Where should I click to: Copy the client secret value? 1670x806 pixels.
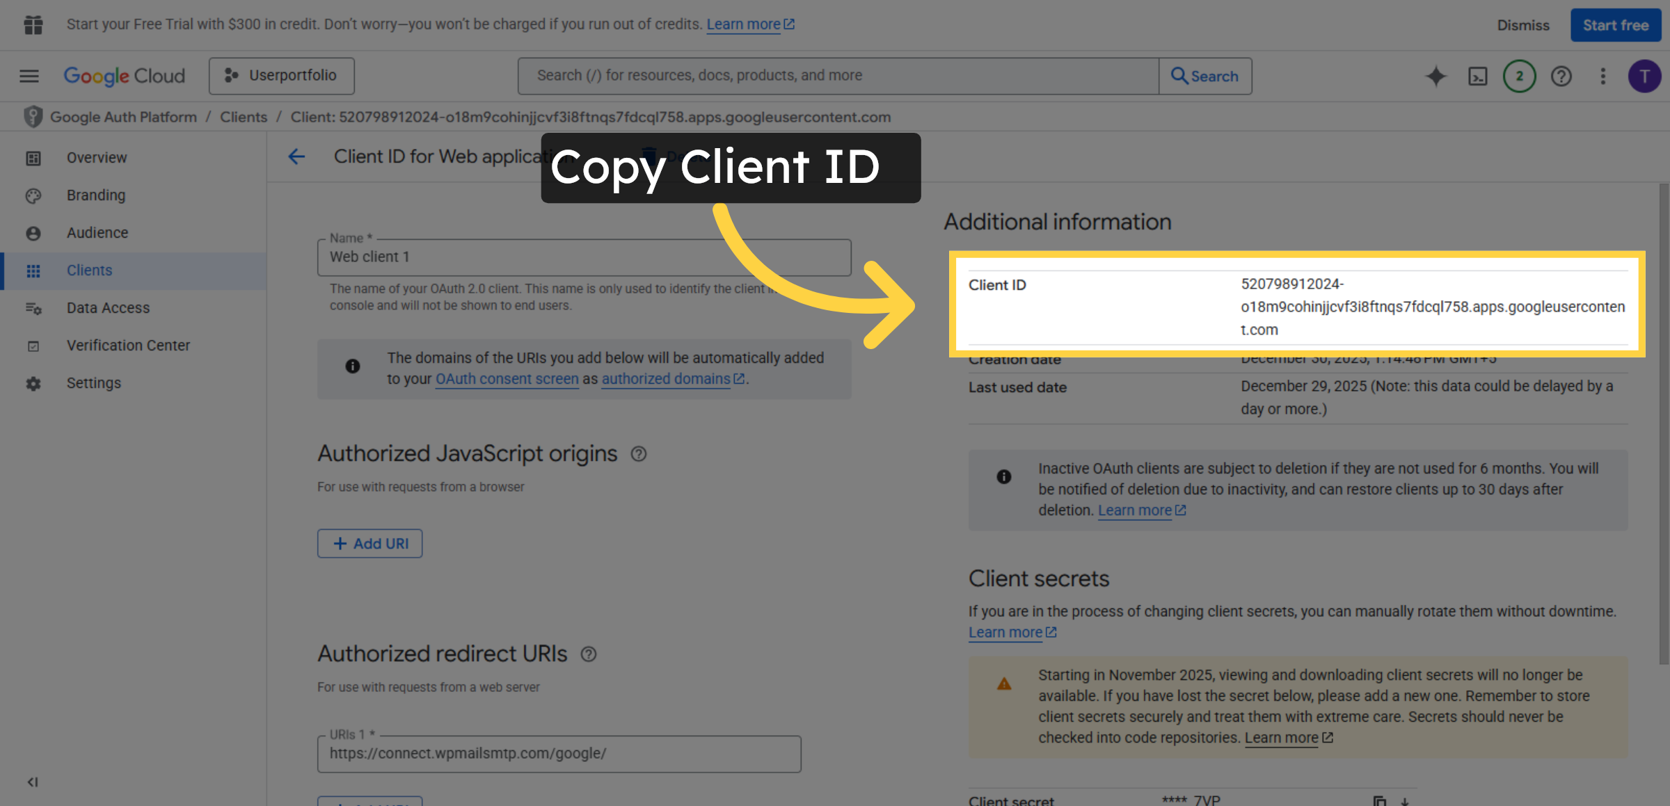coord(1380,801)
